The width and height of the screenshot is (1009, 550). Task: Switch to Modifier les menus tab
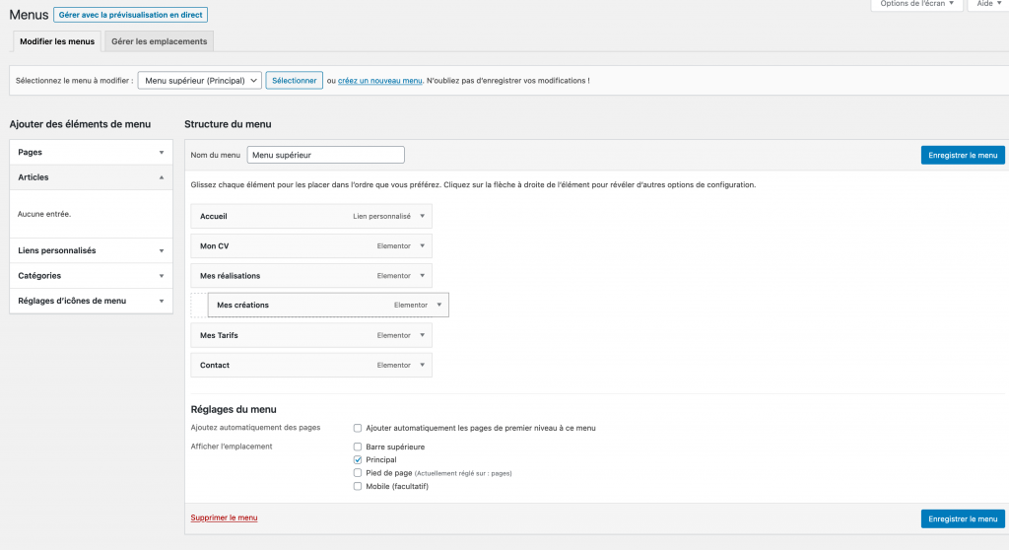pos(56,41)
